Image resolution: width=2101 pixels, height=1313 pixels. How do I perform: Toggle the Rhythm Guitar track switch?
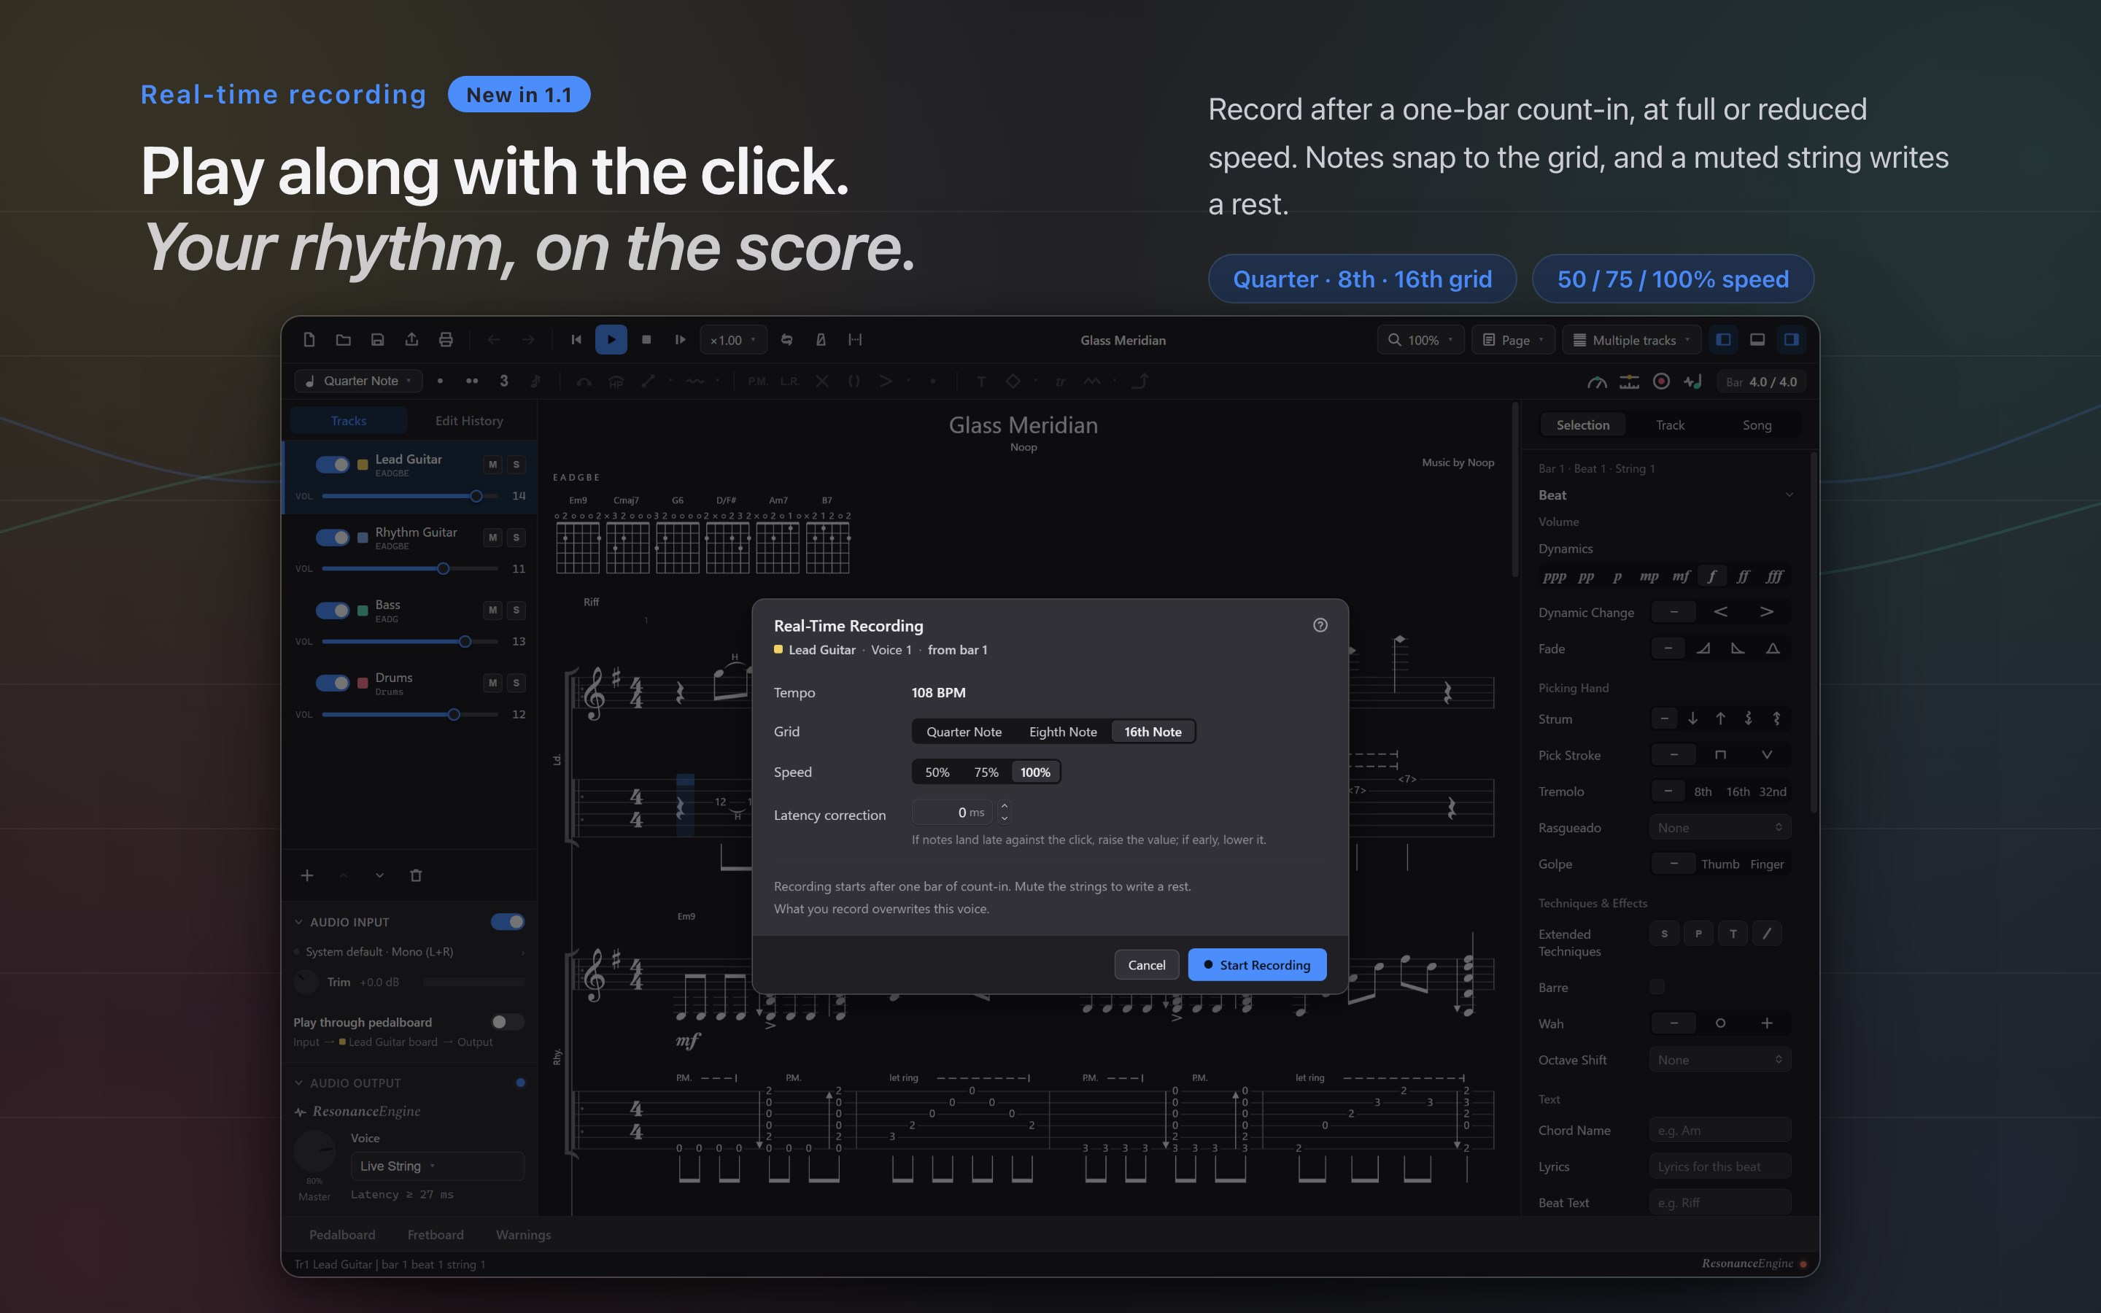[333, 538]
